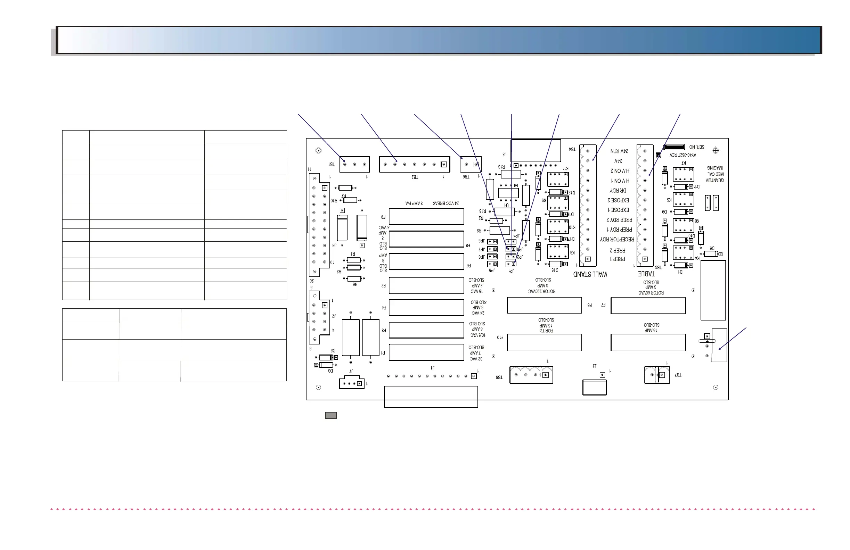
Task: Click the TB8 terminal block
Action: pyautogui.click(x=531, y=375)
